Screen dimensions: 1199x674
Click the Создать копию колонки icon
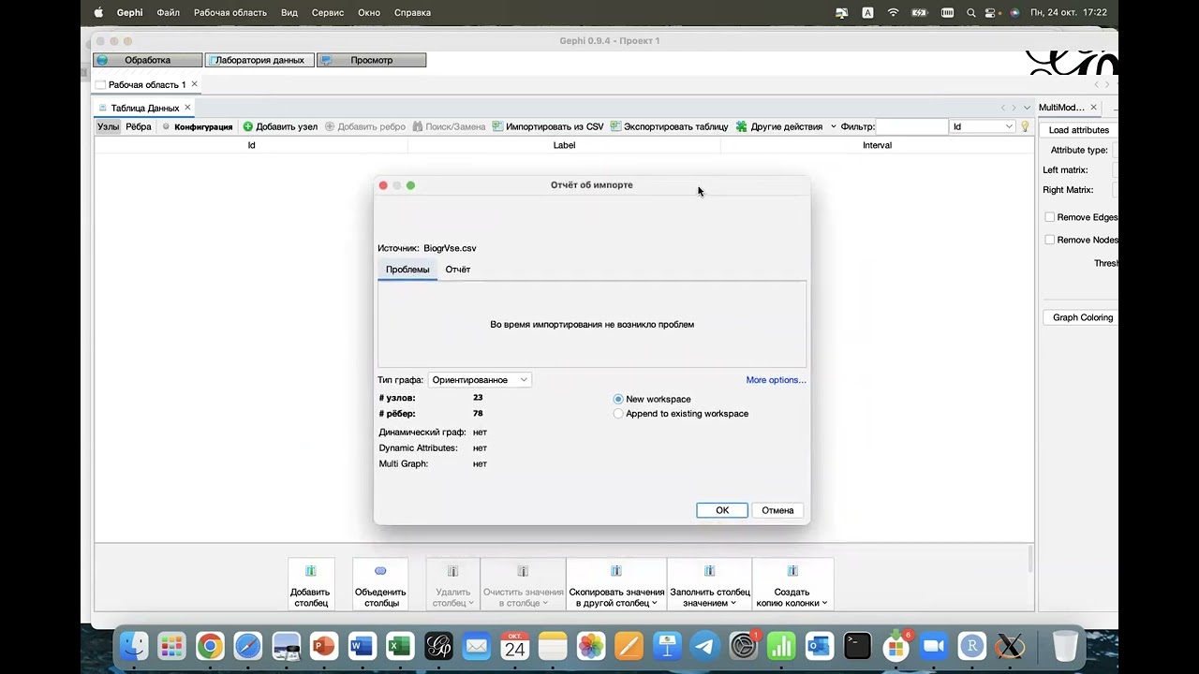(792, 571)
